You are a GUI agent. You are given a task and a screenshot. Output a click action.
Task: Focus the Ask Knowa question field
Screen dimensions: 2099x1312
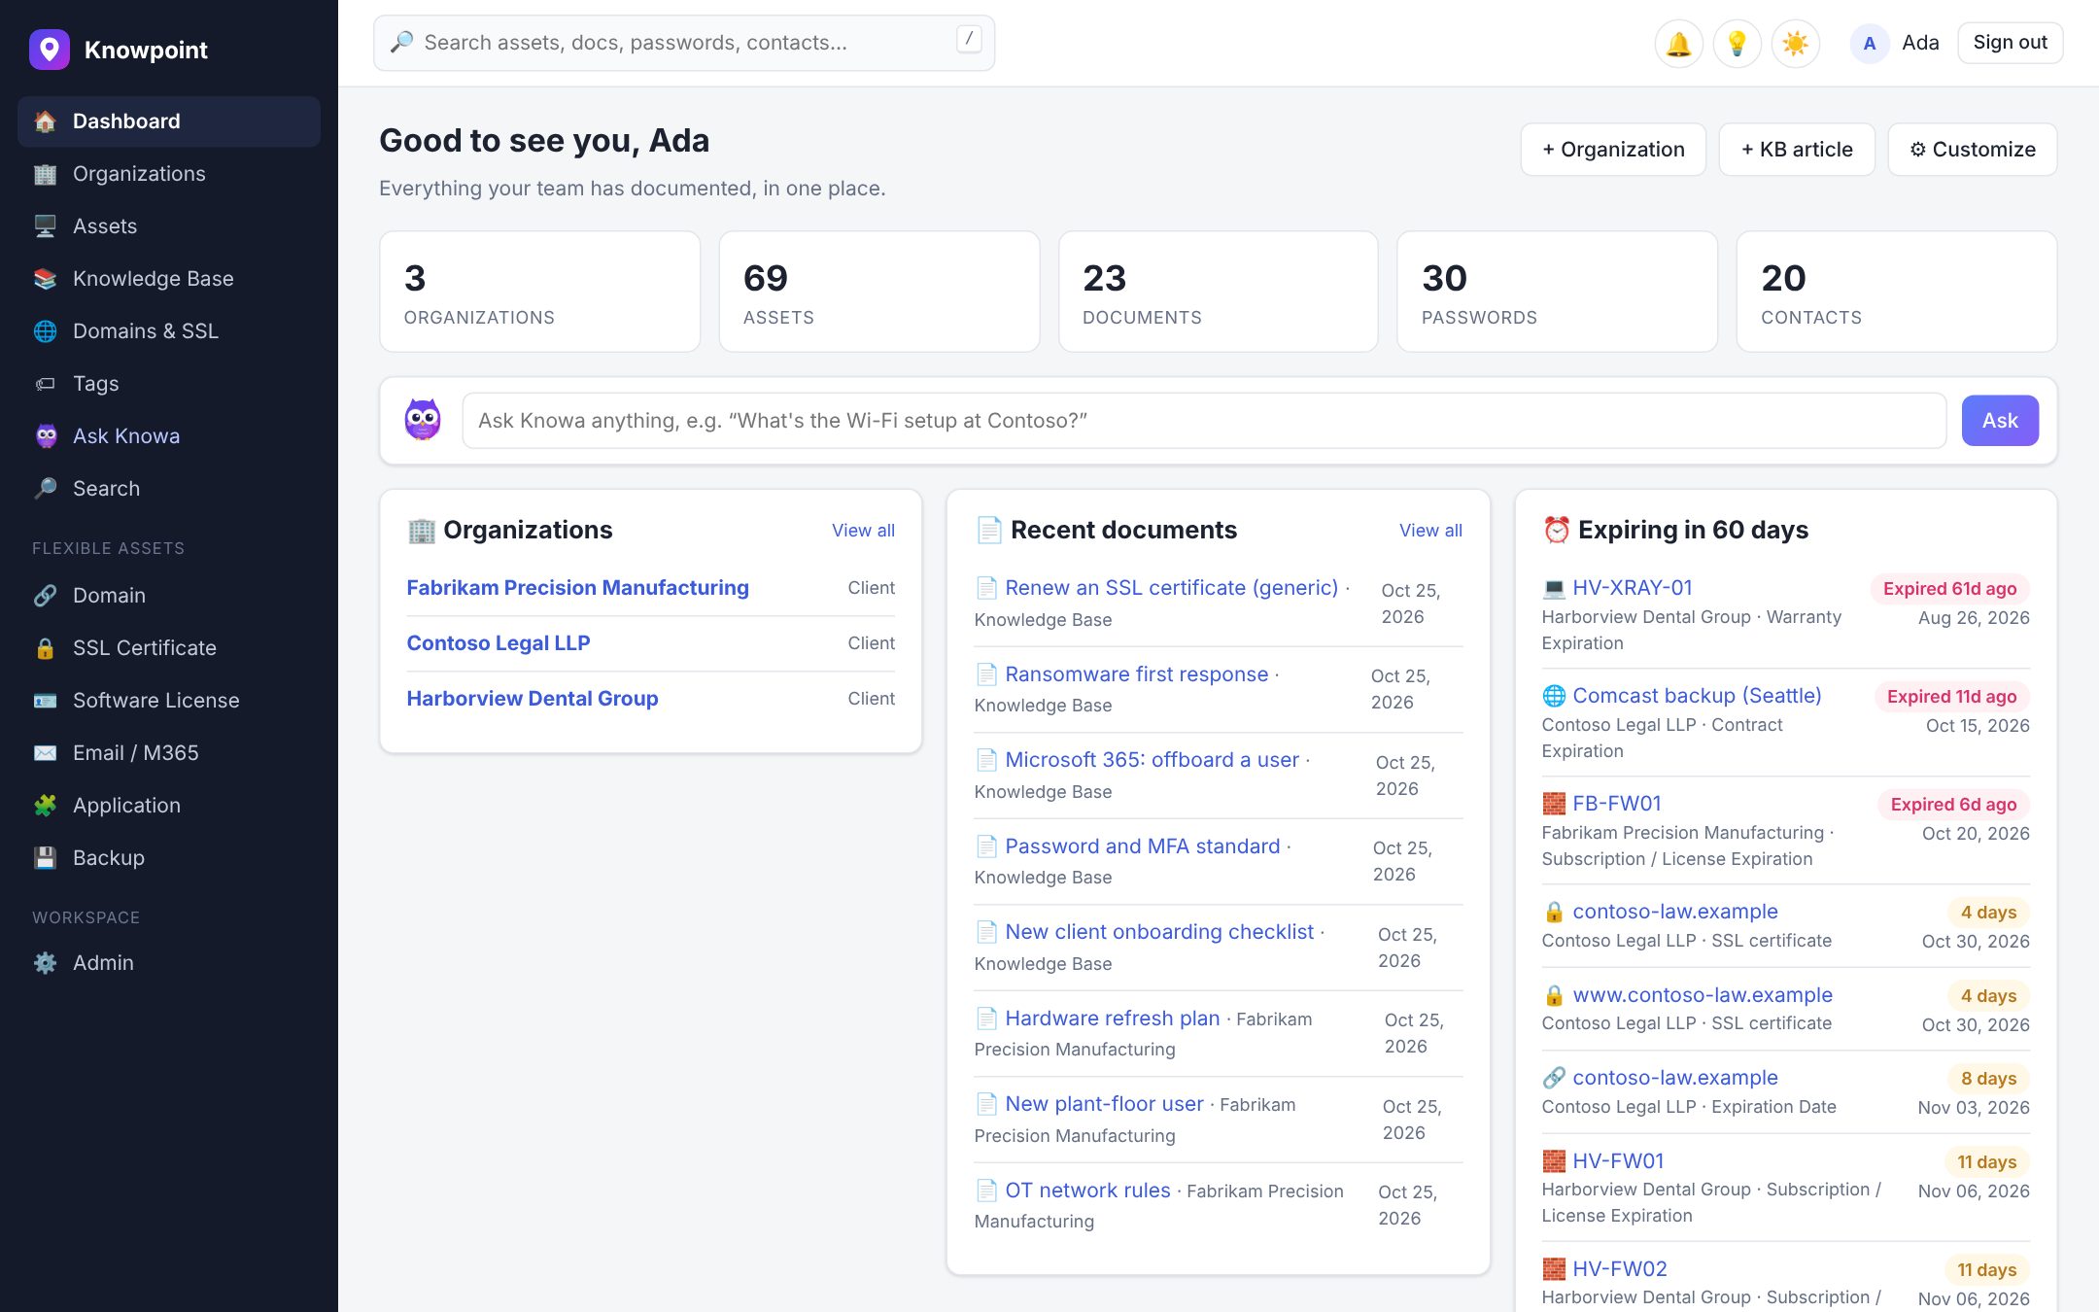coord(1204,421)
